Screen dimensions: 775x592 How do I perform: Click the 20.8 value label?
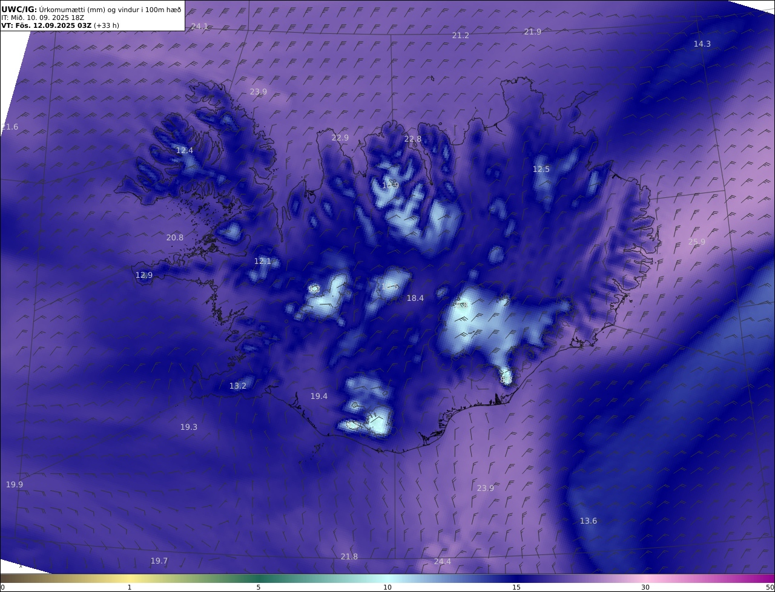[175, 238]
